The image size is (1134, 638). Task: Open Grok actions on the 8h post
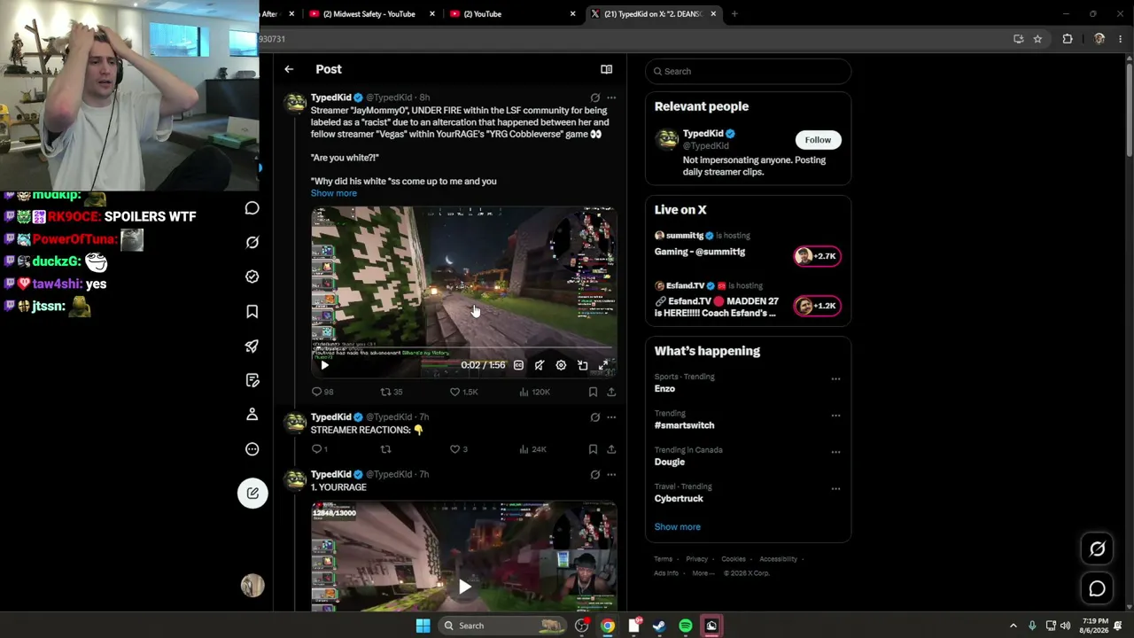tap(594, 97)
